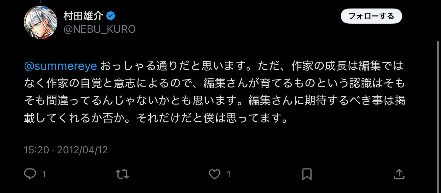The height and width of the screenshot is (193, 441).
Task: Click the reply count number 1
Action: coord(44,174)
